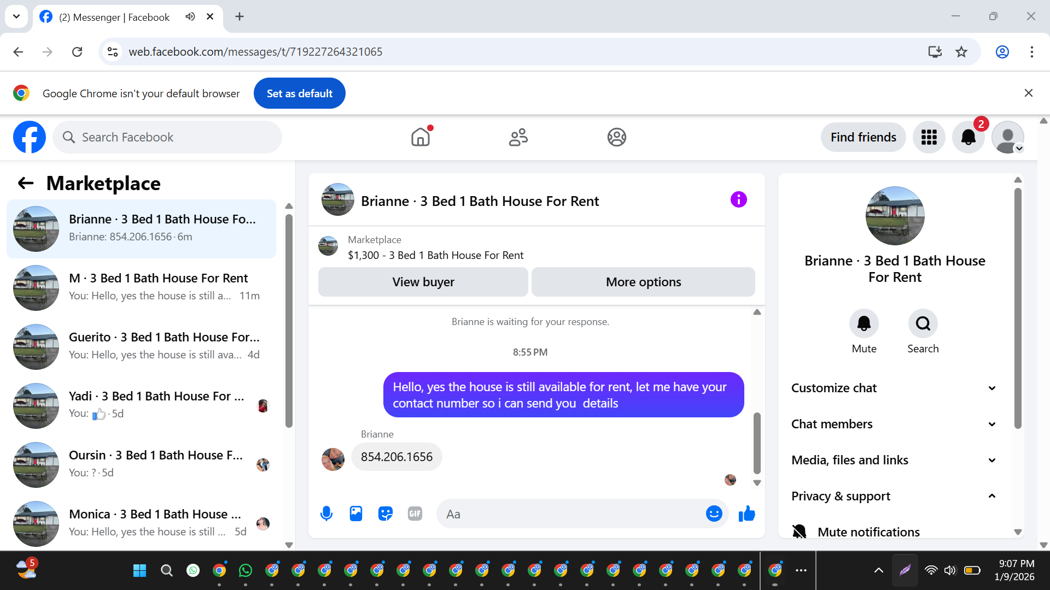Image resolution: width=1050 pixels, height=590 pixels.
Task: Open the Facebook menu grid icon
Action: (929, 137)
